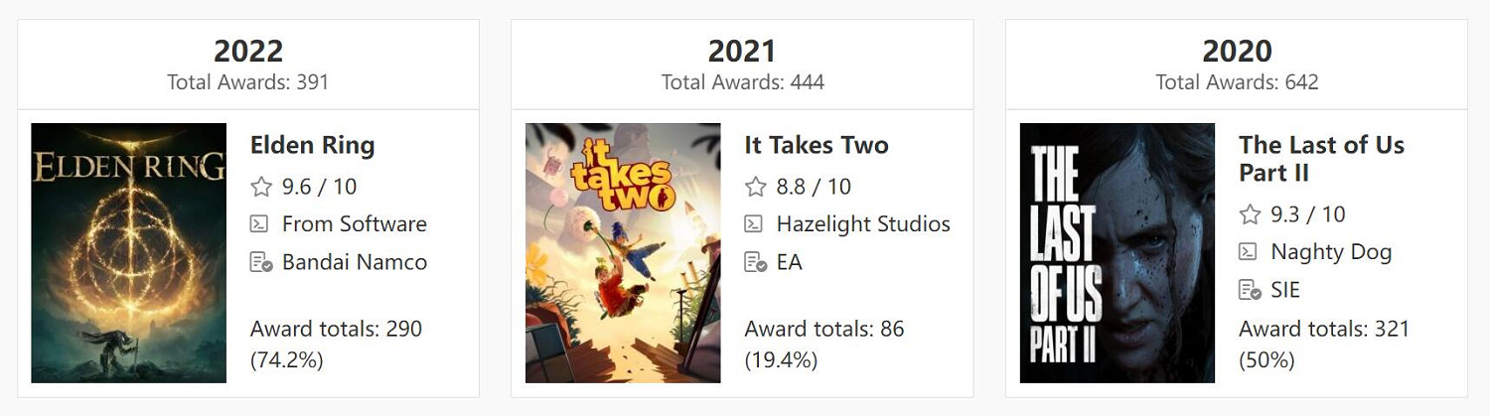The height and width of the screenshot is (416, 1490).
Task: Open the It Takes Two cover art
Action: 623,253
